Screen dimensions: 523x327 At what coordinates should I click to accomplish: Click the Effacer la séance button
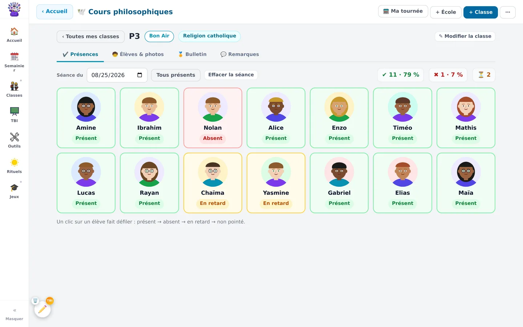[x=231, y=75]
